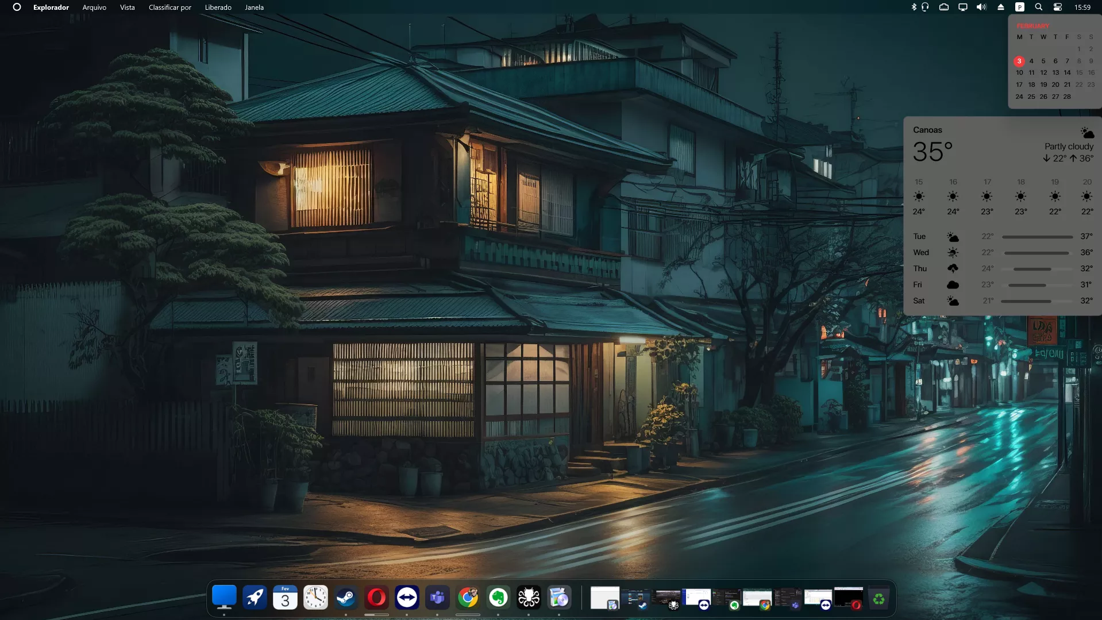This screenshot has height=620, width=1102.
Task: Click the Partly cloudy condition text
Action: point(1069,147)
